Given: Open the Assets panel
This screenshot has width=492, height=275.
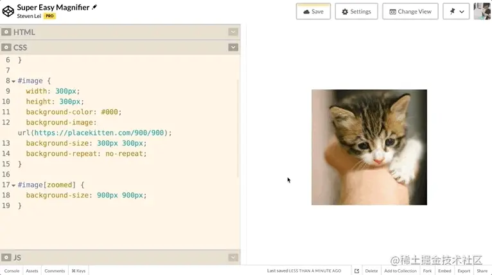Looking at the screenshot, I should click(x=31, y=271).
